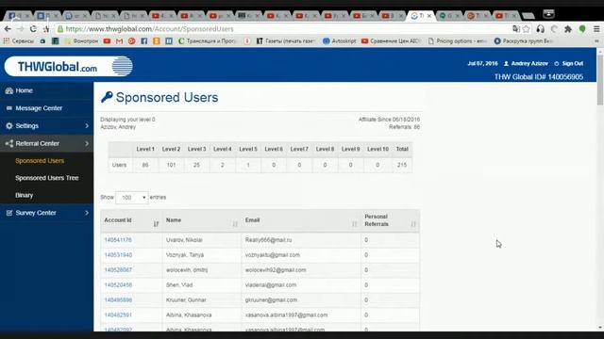This screenshot has width=604, height=339.
Task: Click Message Center envelope icon
Action: pos(8,108)
